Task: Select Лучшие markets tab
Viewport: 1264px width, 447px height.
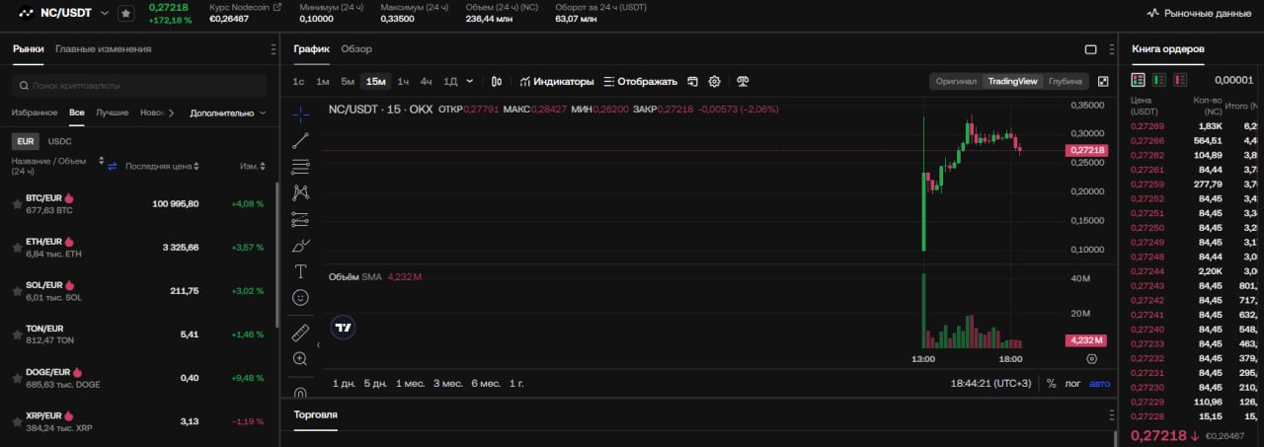Action: coord(113,112)
